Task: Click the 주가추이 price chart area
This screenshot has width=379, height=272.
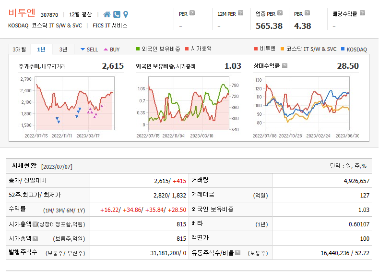Action: point(74,103)
